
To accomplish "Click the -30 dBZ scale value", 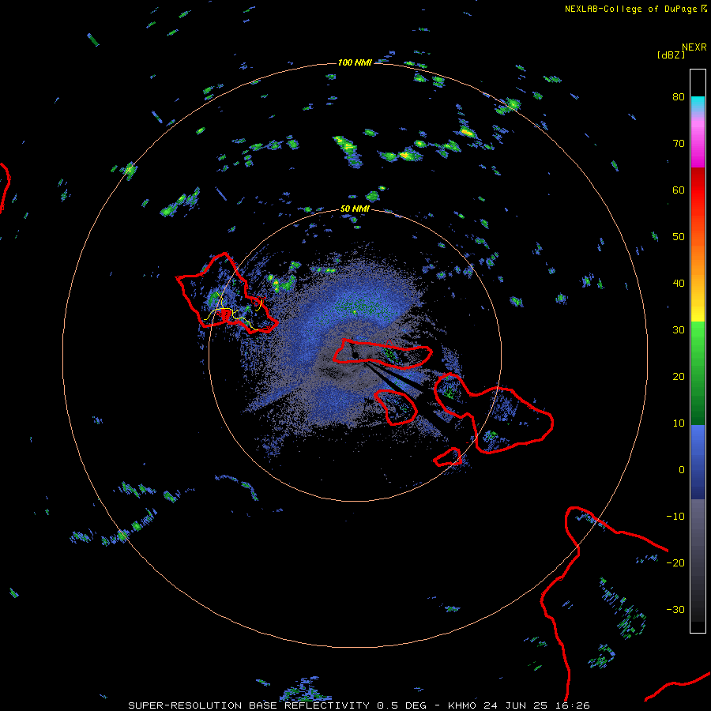I will coord(675,609).
